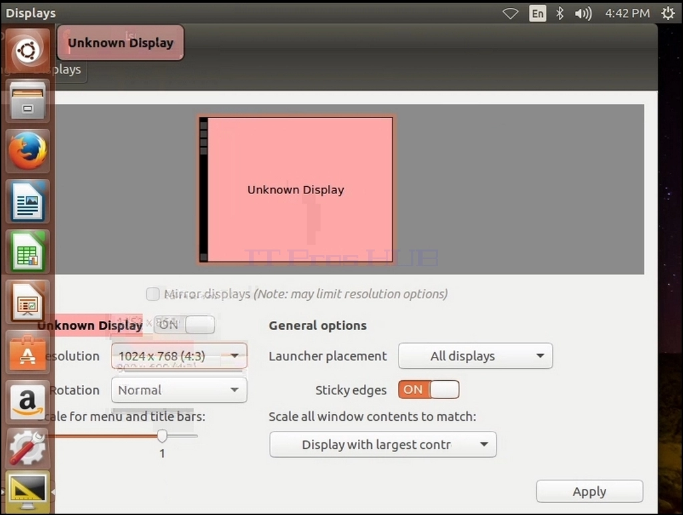Launch the Files manager from launcher
Image resolution: width=683 pixels, height=515 pixels.
coord(27,101)
